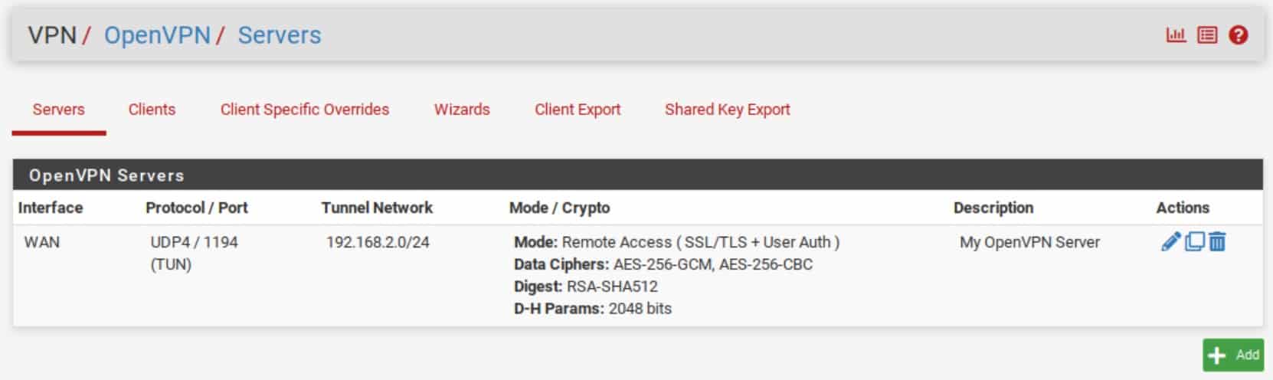Edit the My OpenVPN Server entry
This screenshot has width=1273, height=380.
pos(1170,242)
